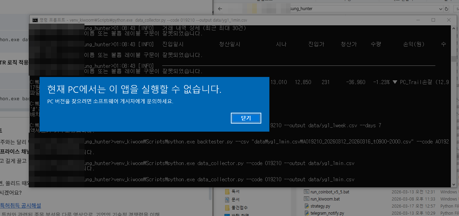459x216 pixels.
Task: Maximize the command prompt window
Action: click(433, 20)
